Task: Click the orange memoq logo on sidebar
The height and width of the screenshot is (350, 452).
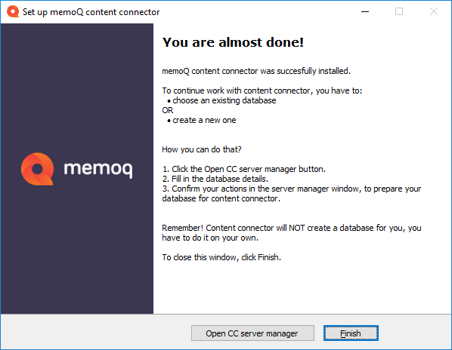Action: (x=37, y=169)
